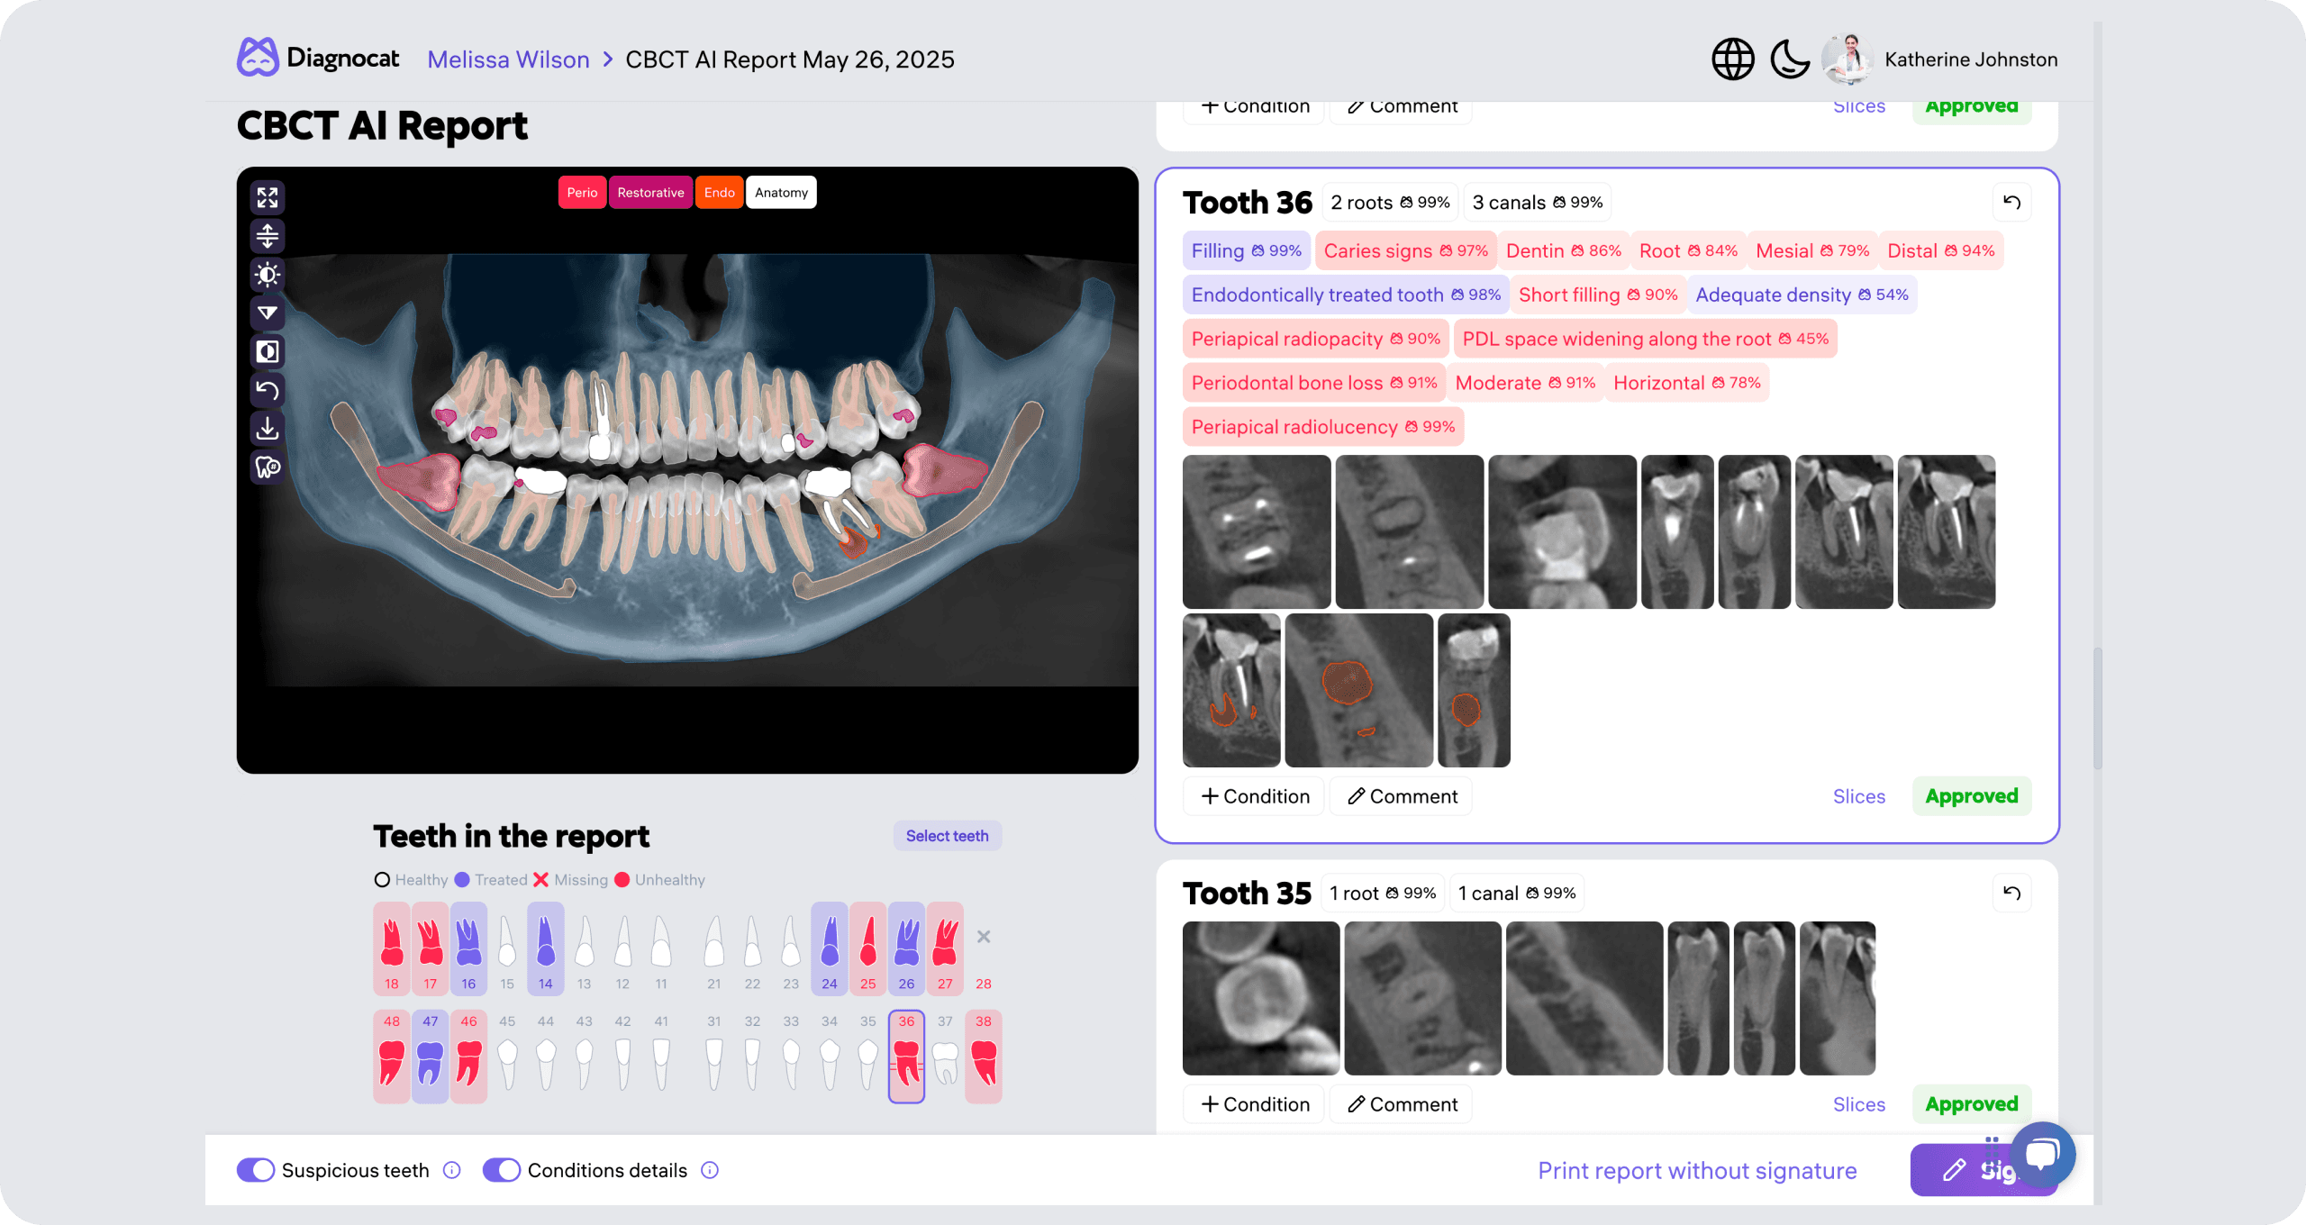The image size is (2306, 1225).
Task: Show info about Suspicious teeth
Action: [x=452, y=1170]
